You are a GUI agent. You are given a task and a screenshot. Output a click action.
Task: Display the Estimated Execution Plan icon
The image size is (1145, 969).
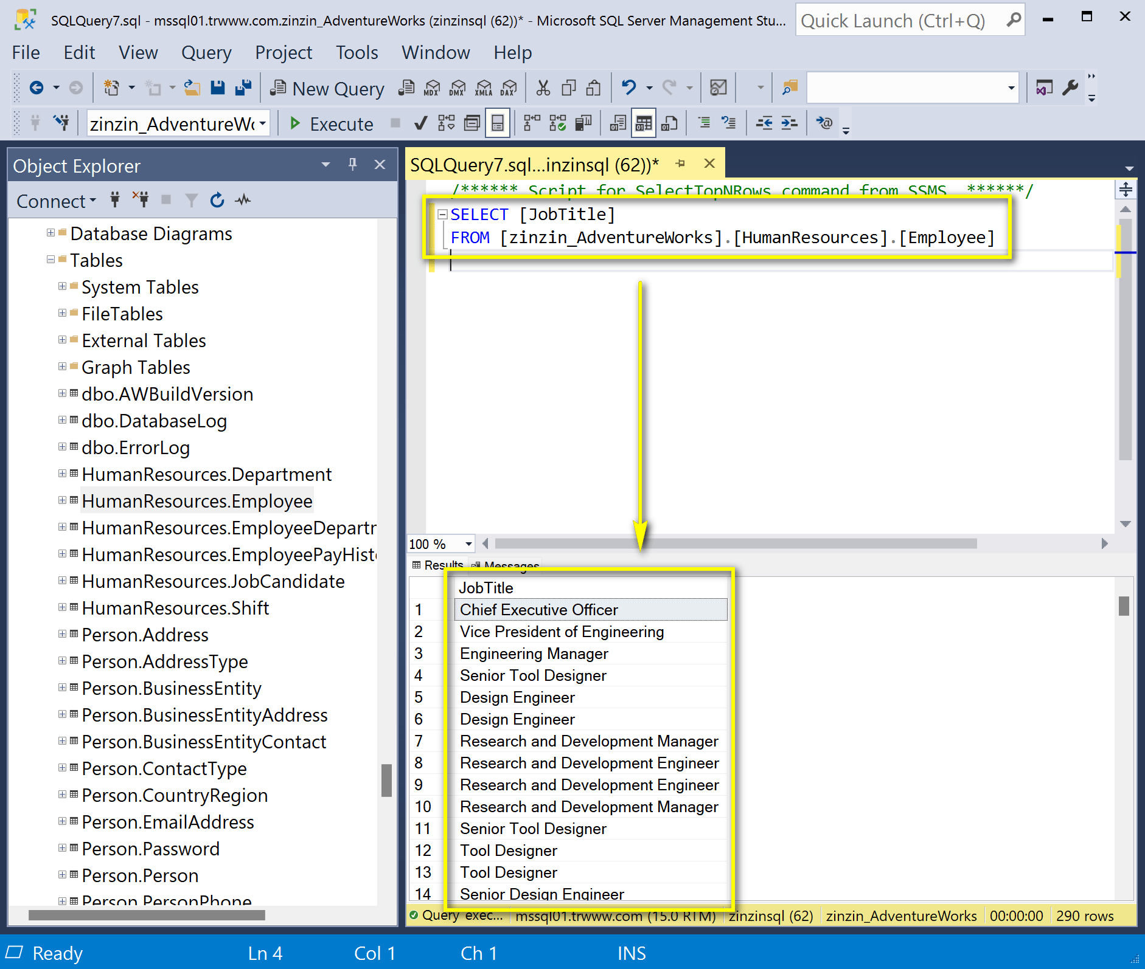447,123
